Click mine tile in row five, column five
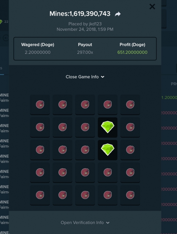The height and width of the screenshot is (234, 177). point(130,195)
